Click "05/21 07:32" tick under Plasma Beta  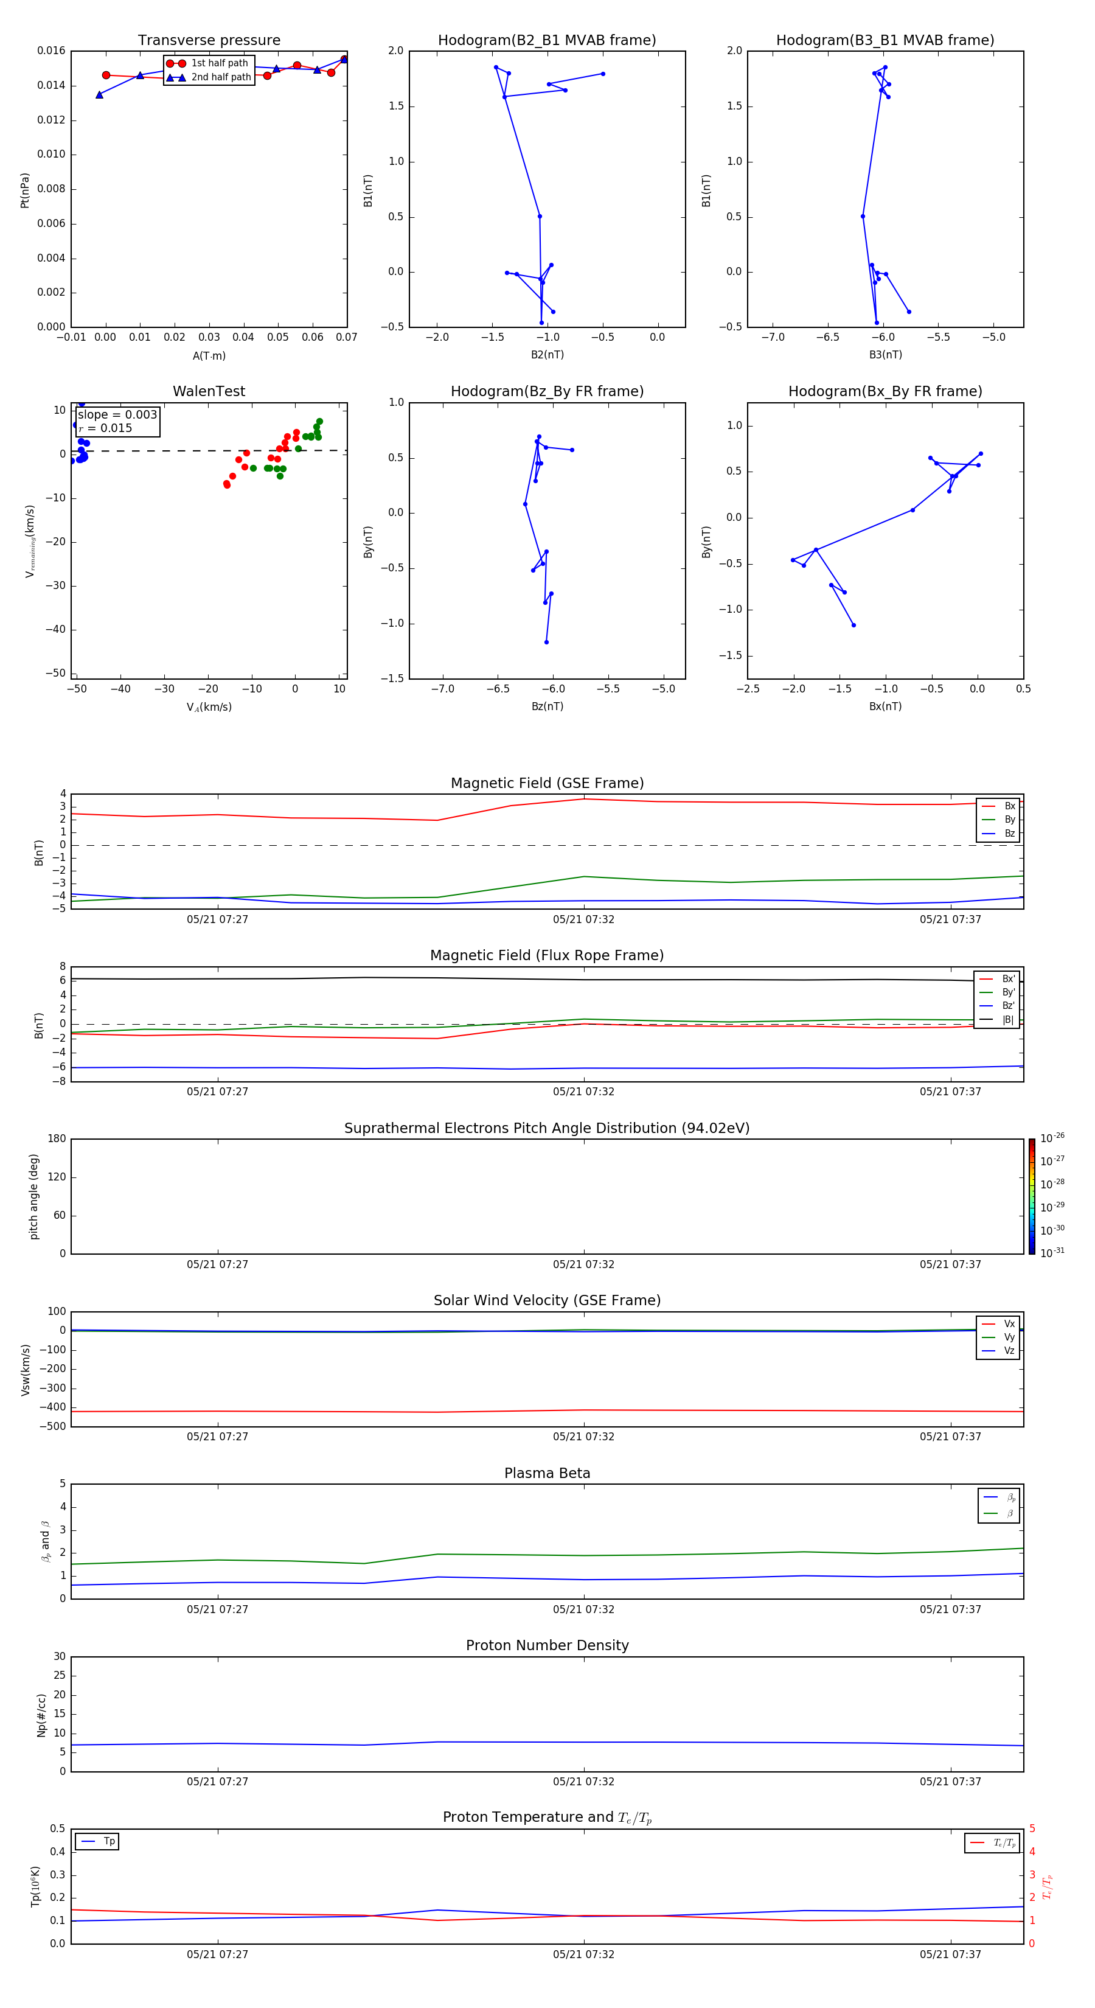click(584, 1609)
